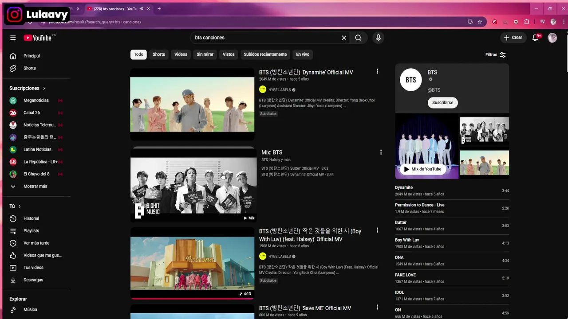Open the Meganoticias subscription

[36, 101]
